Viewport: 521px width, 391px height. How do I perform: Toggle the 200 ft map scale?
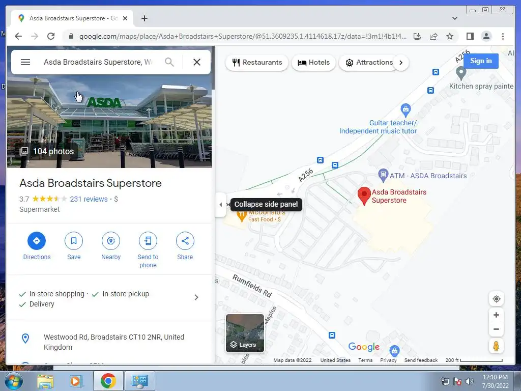474,360
